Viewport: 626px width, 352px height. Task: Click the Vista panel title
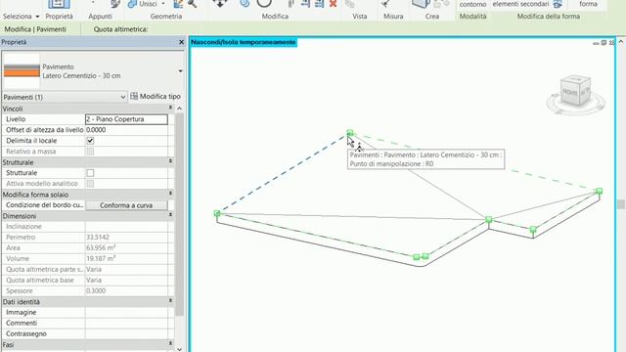point(360,17)
